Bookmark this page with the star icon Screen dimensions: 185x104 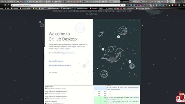[124, 5]
